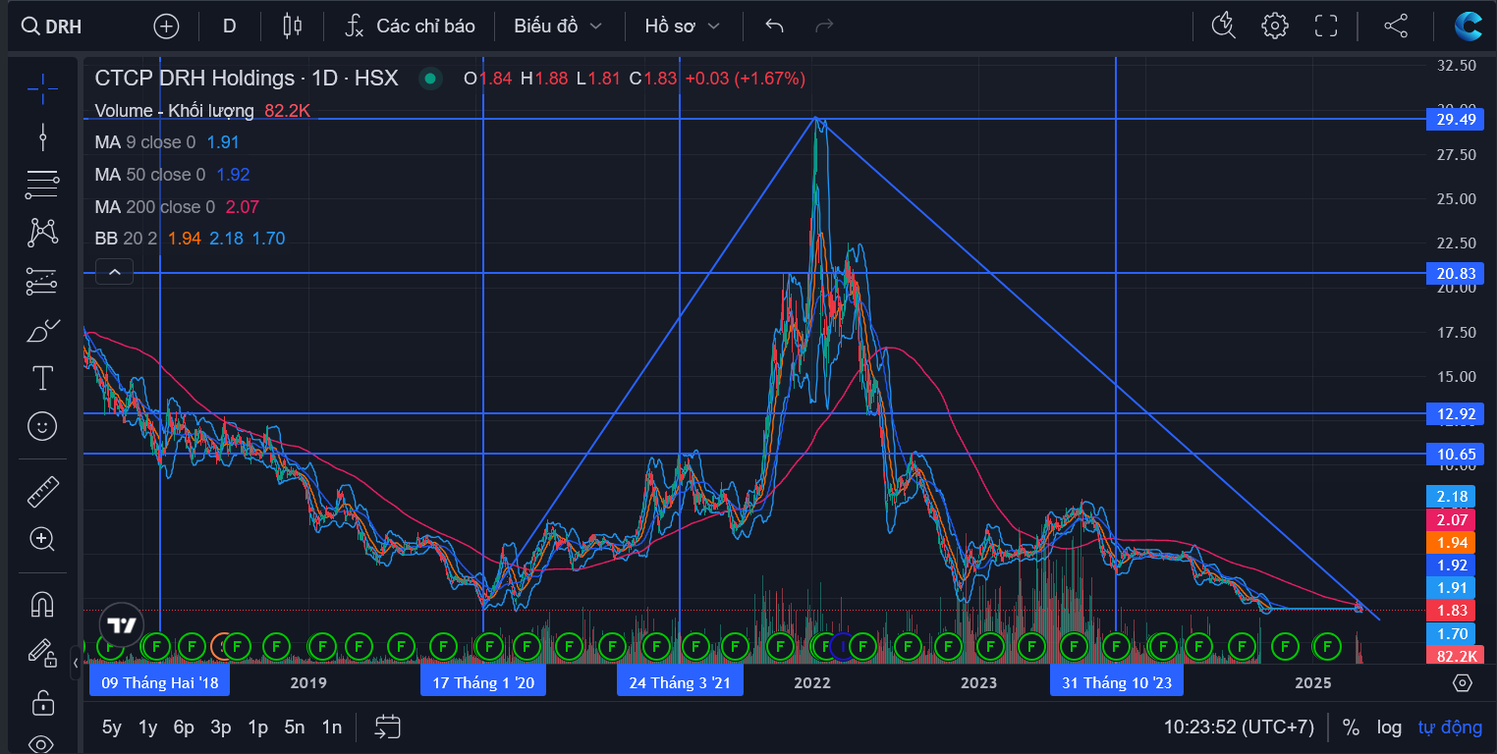Switch the chart to fullscreen mode
1497x754 pixels.
click(1327, 27)
